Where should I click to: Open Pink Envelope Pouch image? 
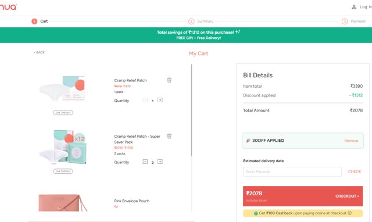pyautogui.click(x=63, y=203)
